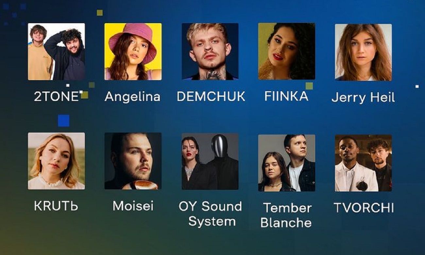Screen dimensions: 425x255
Task: Click the Angelina name label
Action: click(x=132, y=97)
